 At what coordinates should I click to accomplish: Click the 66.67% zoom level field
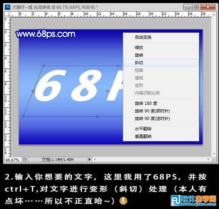point(12,160)
